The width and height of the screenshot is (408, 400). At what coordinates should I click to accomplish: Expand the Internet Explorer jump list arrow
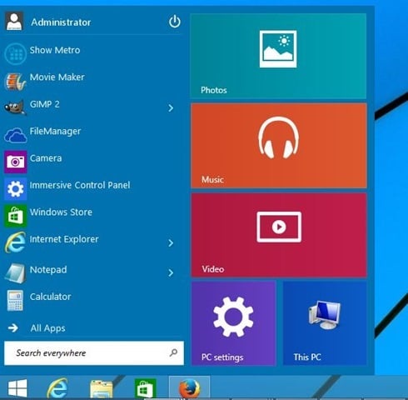171,242
